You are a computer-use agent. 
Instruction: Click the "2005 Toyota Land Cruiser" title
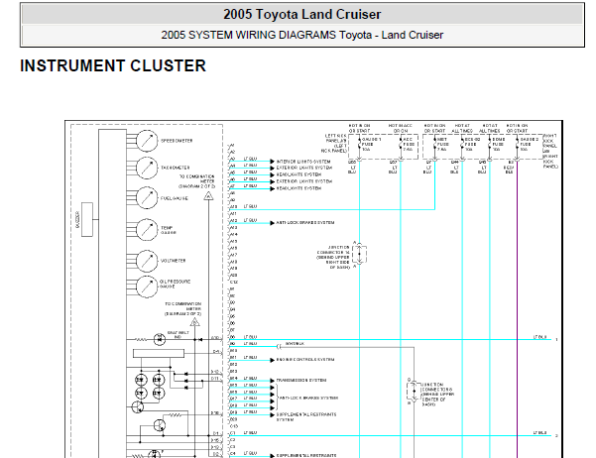302,15
